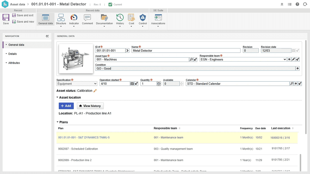Select Details in navigation panel

click(13, 54)
